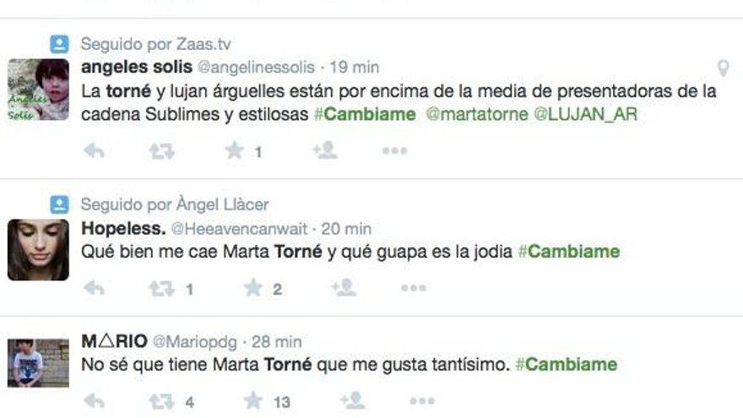The width and height of the screenshot is (743, 418).
Task: Open more options on angeles solis tweet
Action: tap(395, 150)
